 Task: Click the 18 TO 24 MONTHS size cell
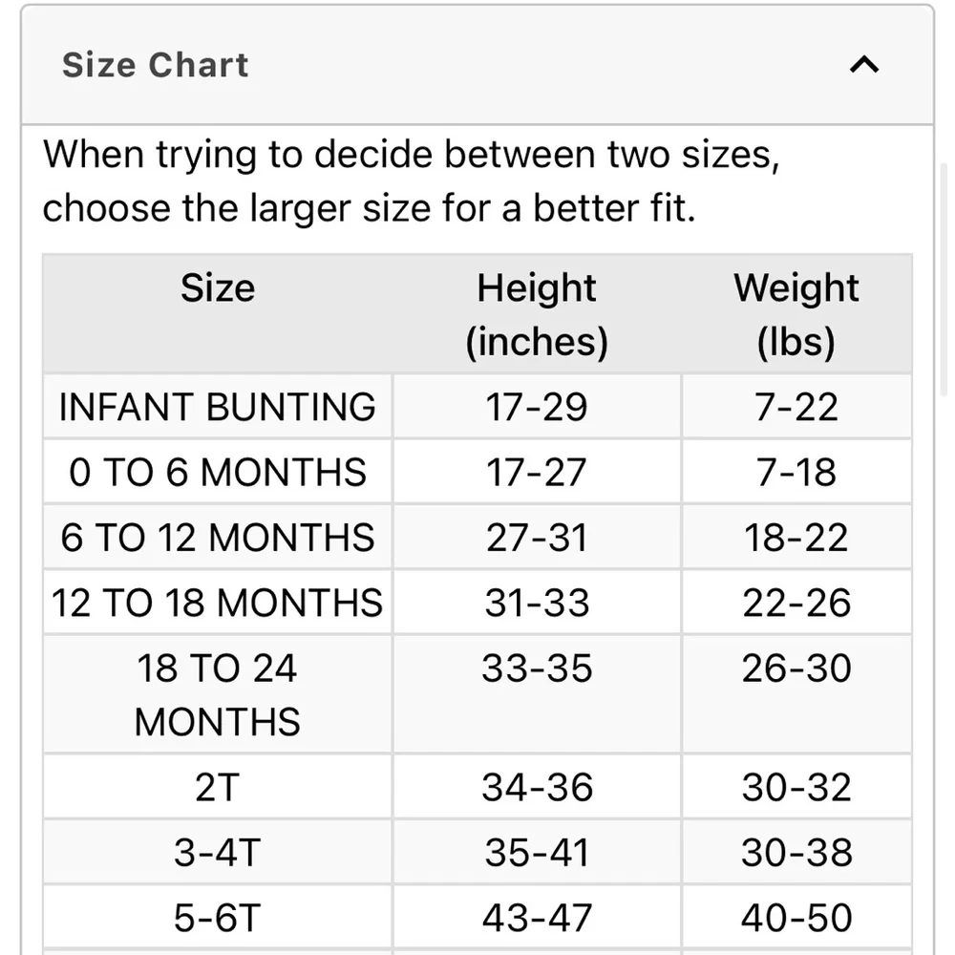tap(218, 693)
